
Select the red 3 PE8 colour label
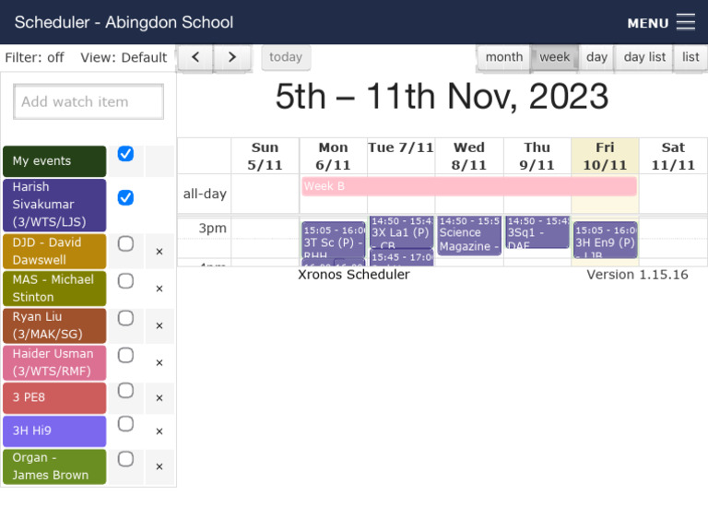pyautogui.click(x=54, y=397)
